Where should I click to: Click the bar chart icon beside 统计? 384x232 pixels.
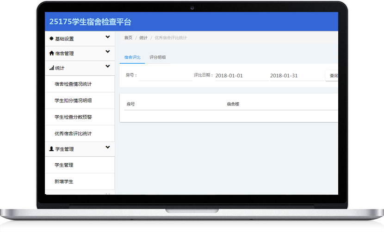[51, 68]
